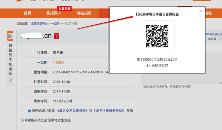This screenshot has width=222, height=130.
Task: Close the QR code red packet popup
Action: [200, 11]
